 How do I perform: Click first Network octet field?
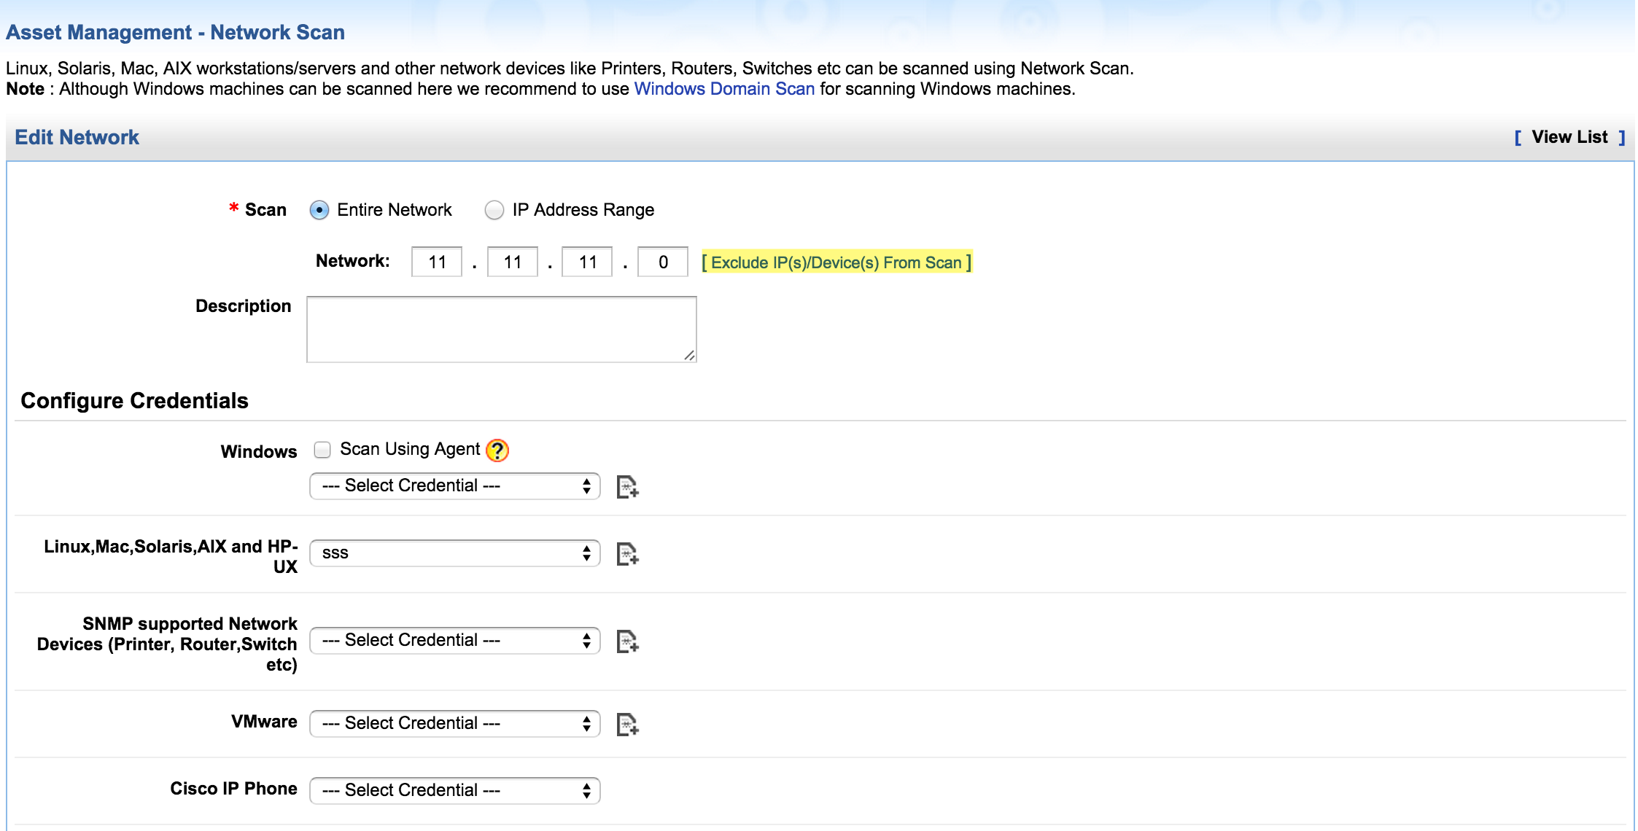point(437,262)
